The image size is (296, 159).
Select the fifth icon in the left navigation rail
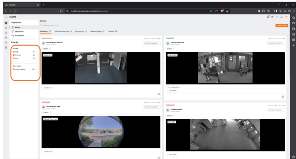point(6,43)
